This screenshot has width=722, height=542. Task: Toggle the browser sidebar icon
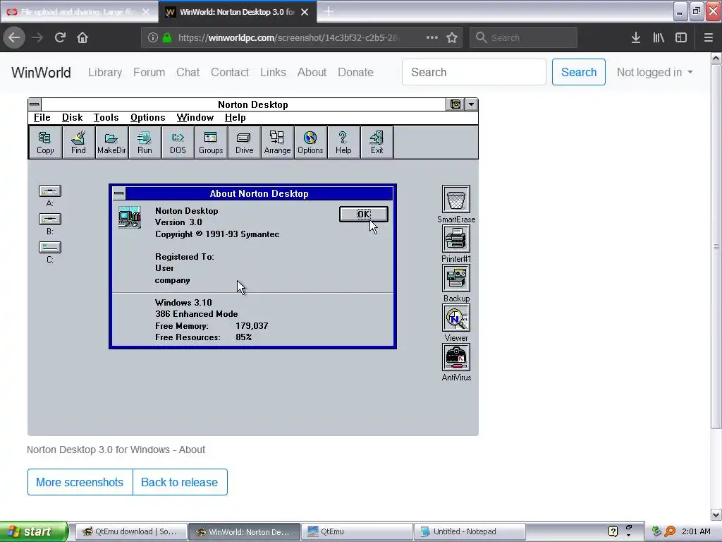point(681,37)
